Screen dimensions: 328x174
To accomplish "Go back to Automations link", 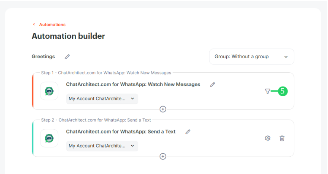I will click(x=52, y=24).
